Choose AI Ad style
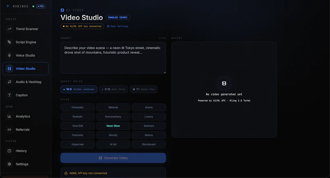 (x=113, y=144)
